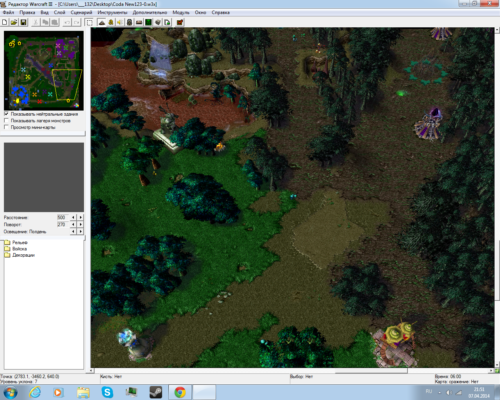Open Steam from the taskbar
Image resolution: width=500 pixels, height=400 pixels.
coord(156,392)
